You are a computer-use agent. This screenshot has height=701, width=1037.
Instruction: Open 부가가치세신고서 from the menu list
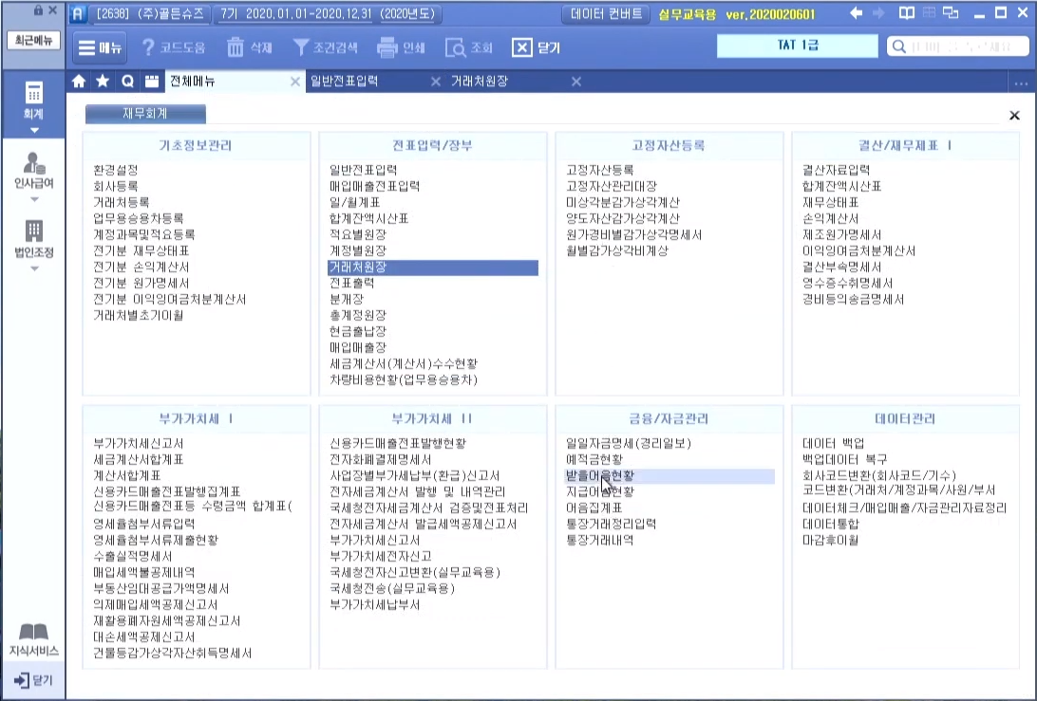pos(138,443)
